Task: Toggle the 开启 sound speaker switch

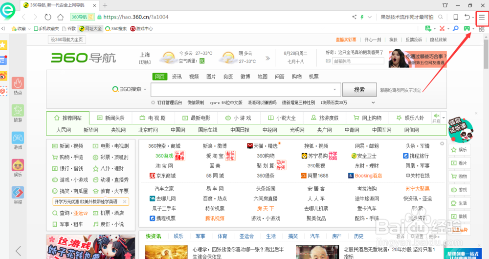Action: point(436,118)
